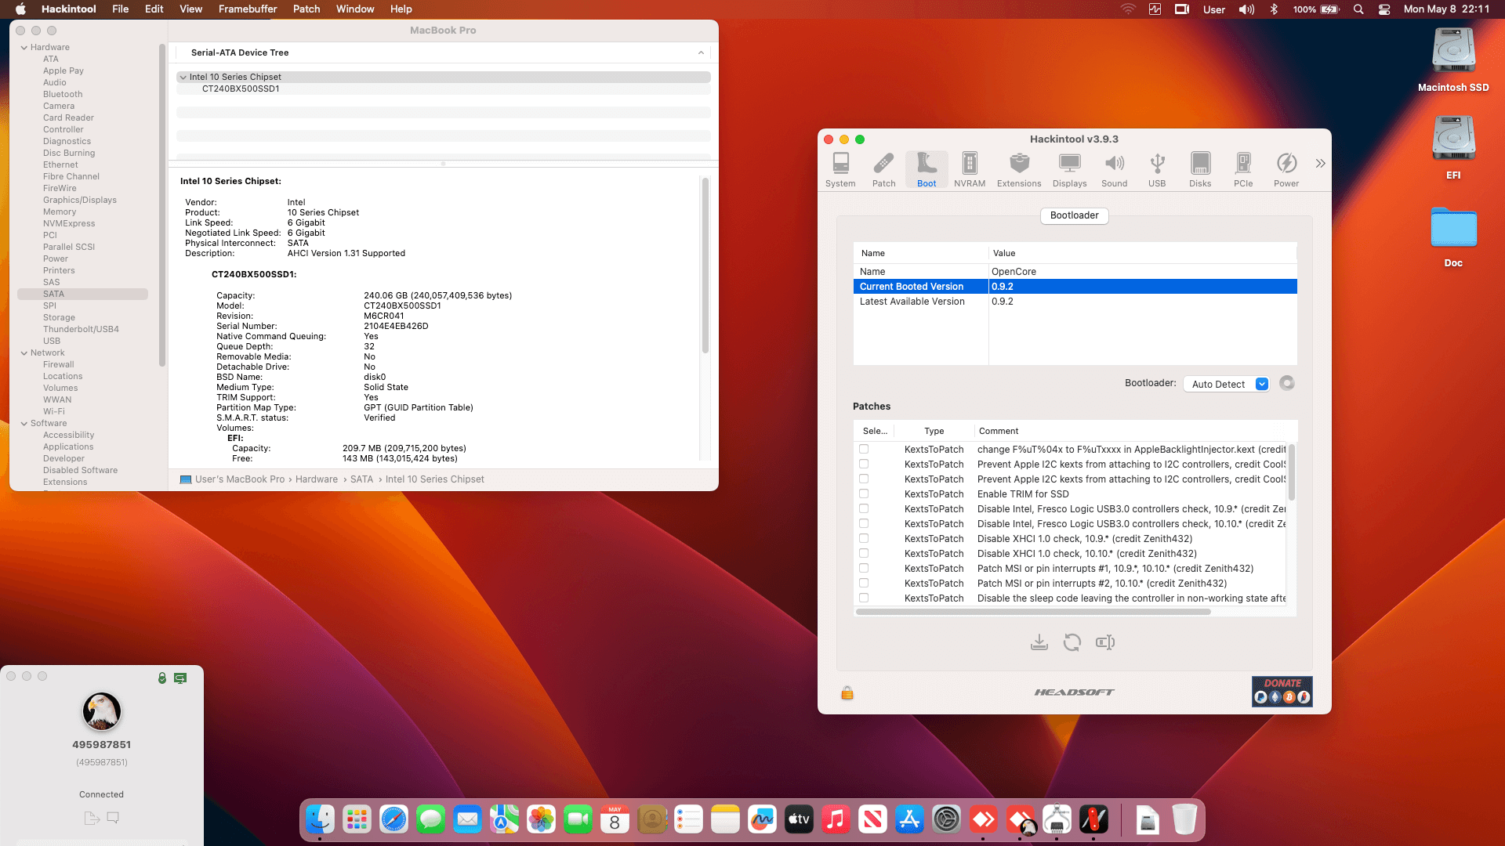Image resolution: width=1505 pixels, height=846 pixels.
Task: Collapse the Hardware tree in System Information
Action: (24, 48)
